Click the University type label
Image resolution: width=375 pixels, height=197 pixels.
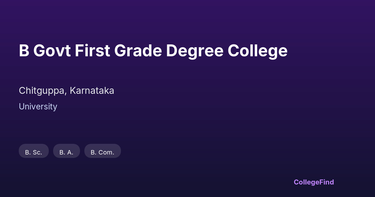38,106
